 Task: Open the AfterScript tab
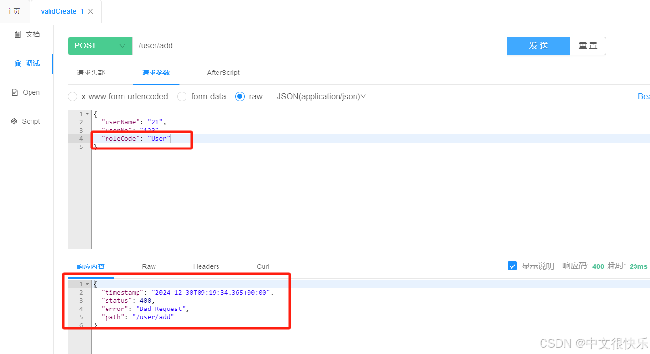coord(223,73)
